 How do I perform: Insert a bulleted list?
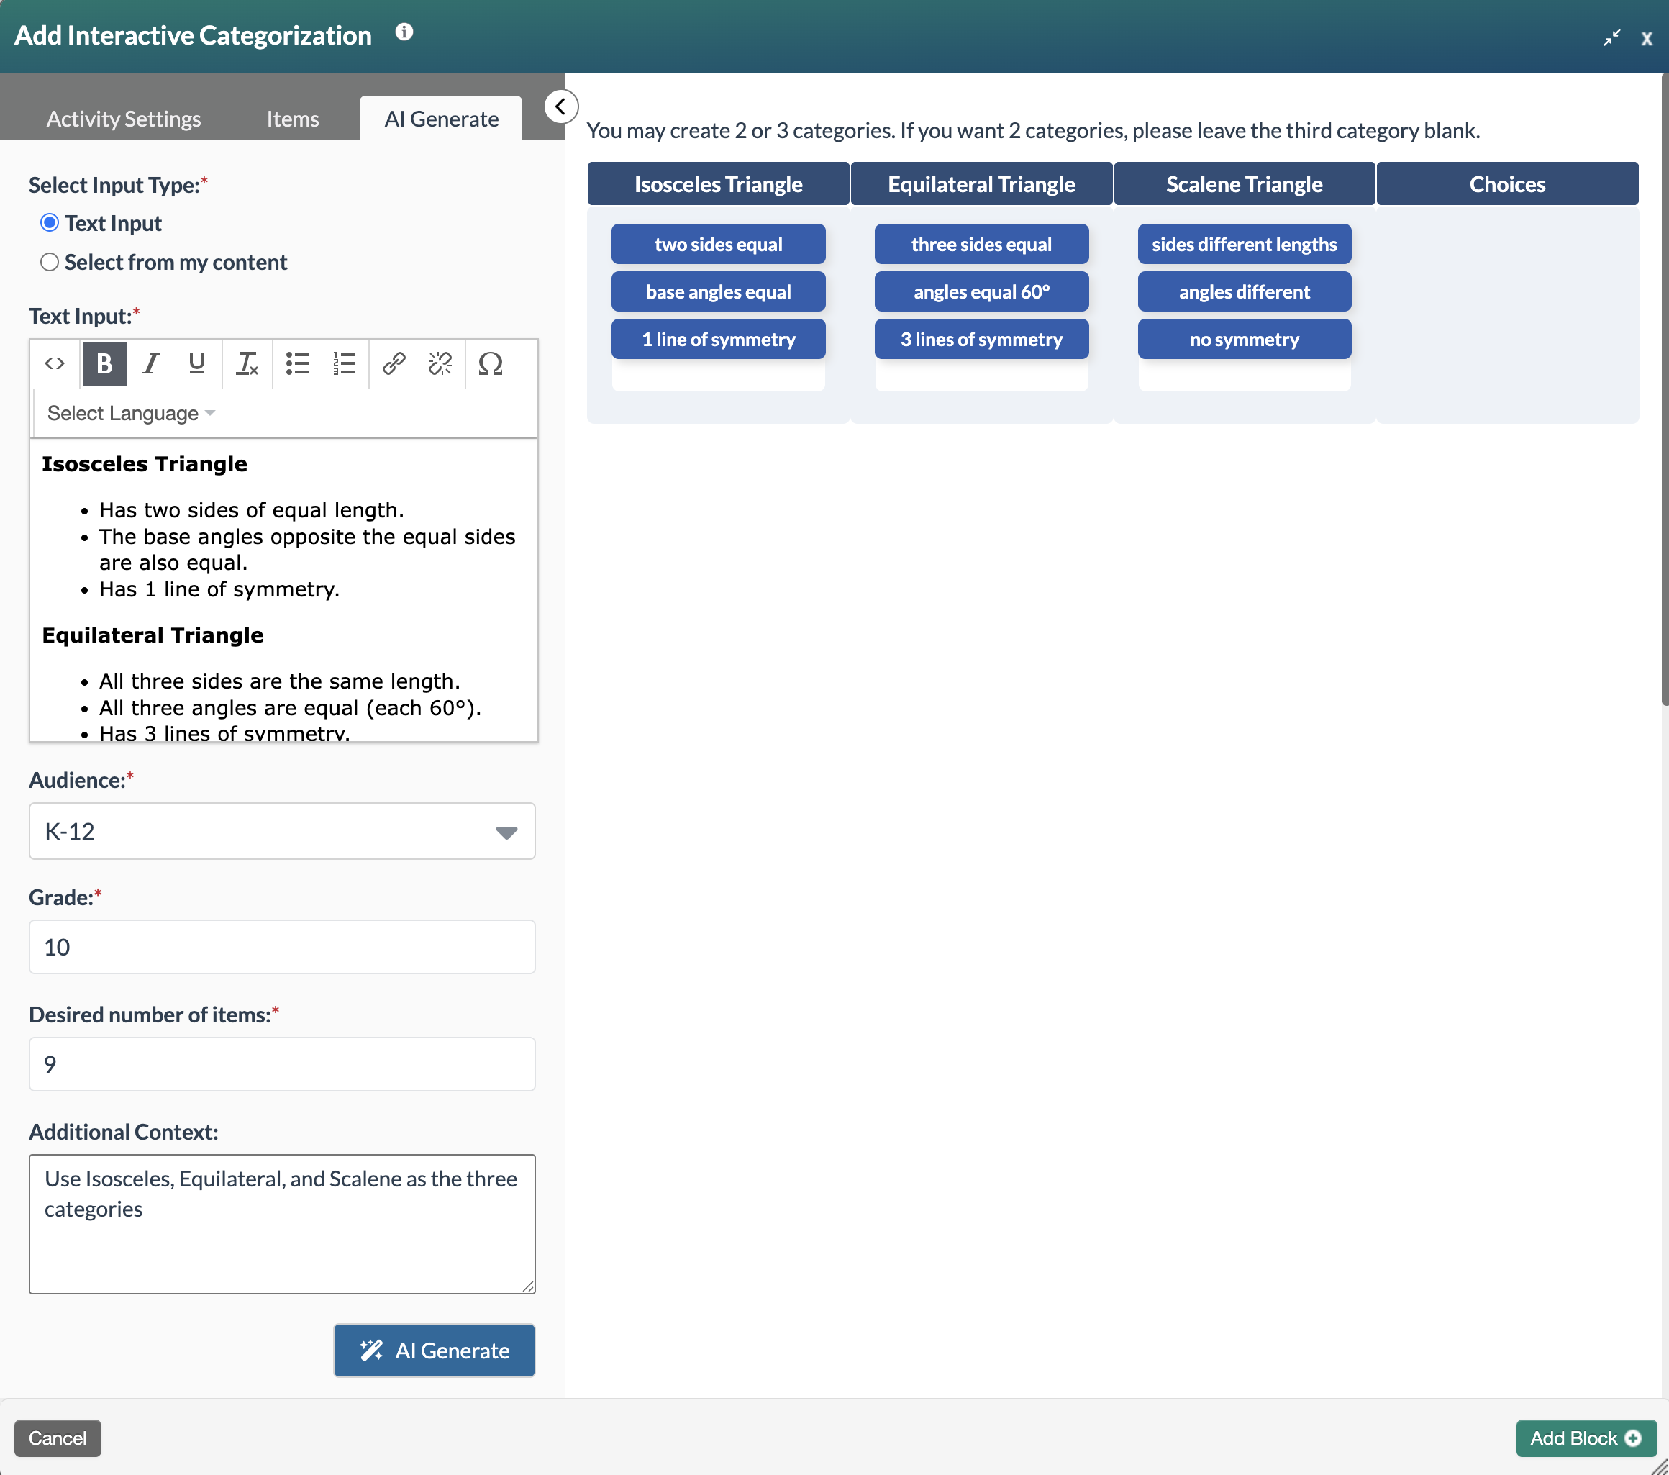point(297,364)
